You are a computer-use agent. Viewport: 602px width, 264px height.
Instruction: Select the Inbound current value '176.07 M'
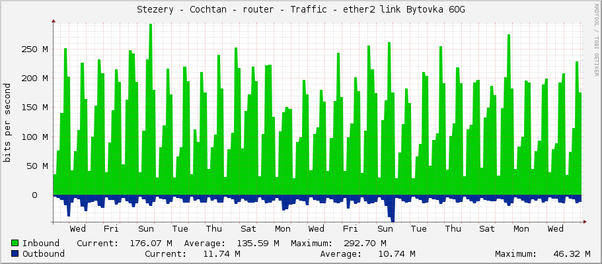click(x=151, y=243)
